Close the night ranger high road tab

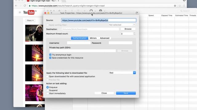[58, 1]
